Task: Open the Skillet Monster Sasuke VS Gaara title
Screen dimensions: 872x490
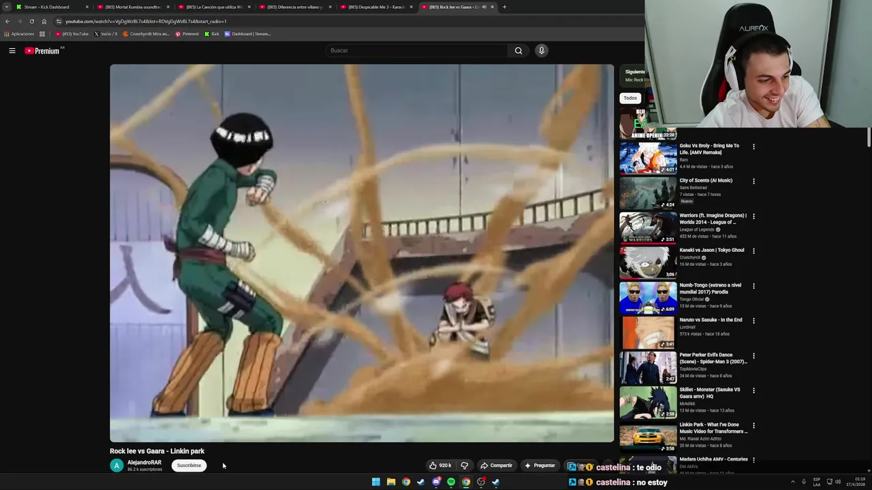Action: pos(709,393)
